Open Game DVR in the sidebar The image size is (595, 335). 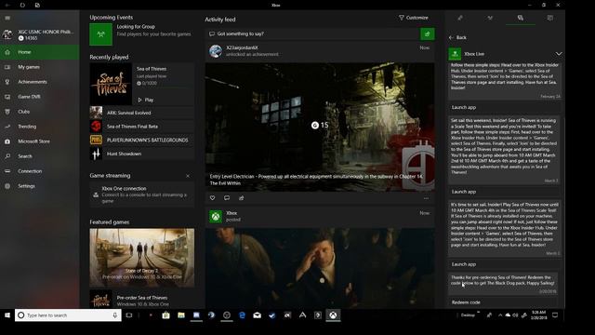click(x=39, y=97)
